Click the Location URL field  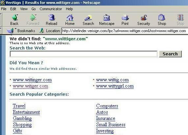[x=125, y=31]
